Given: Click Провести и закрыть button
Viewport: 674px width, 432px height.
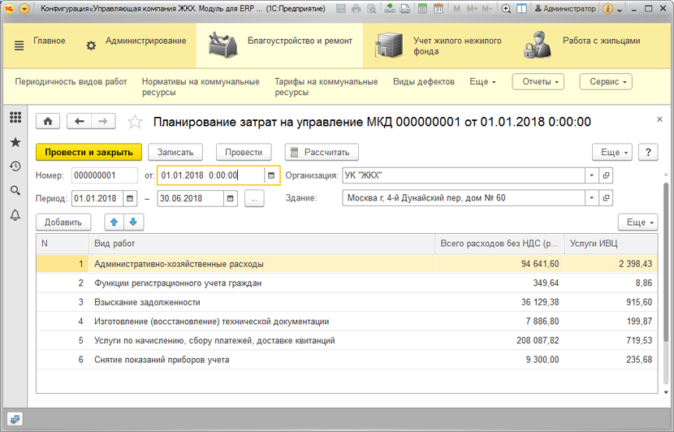Looking at the screenshot, I should point(89,152).
